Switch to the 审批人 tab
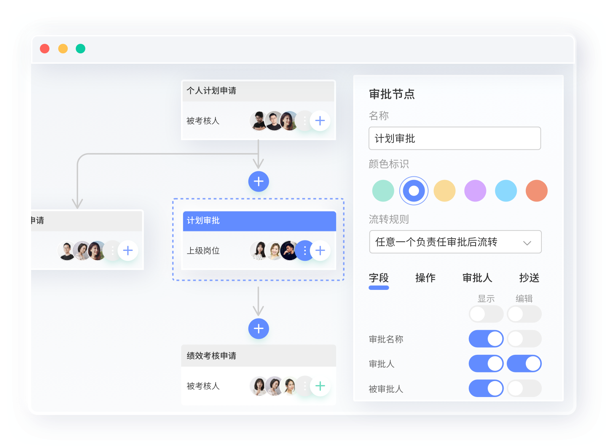 [x=477, y=278]
